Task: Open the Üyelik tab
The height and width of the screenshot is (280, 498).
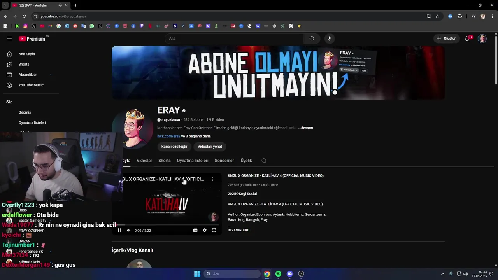Action: (246, 161)
